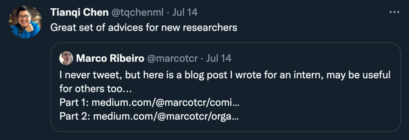409x140 pixels.
Task: Open Tianqi Chen's profile via display name
Action: point(80,12)
